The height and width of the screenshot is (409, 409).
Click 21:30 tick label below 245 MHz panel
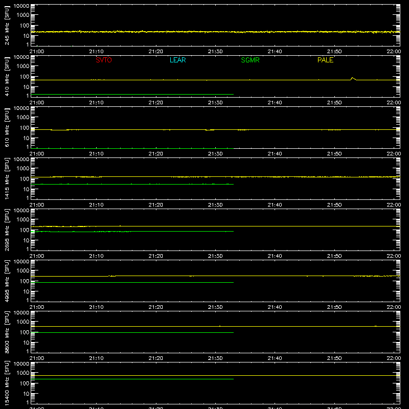(x=215, y=52)
